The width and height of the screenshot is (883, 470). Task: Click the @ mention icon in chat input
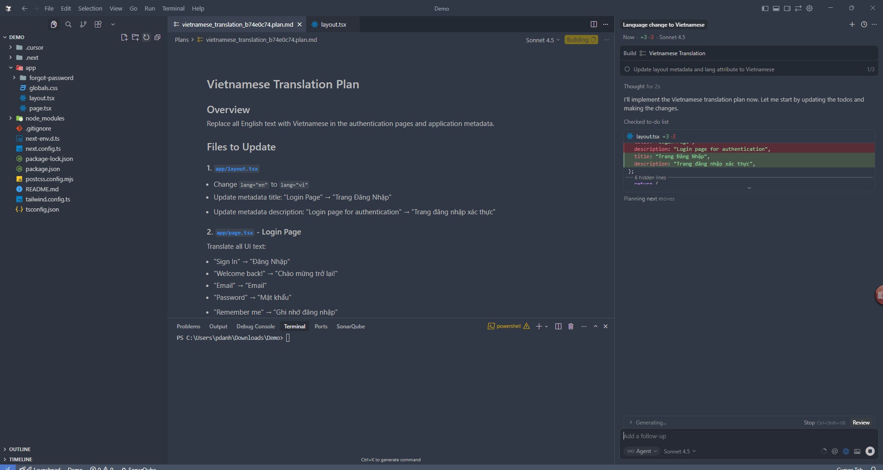click(835, 451)
